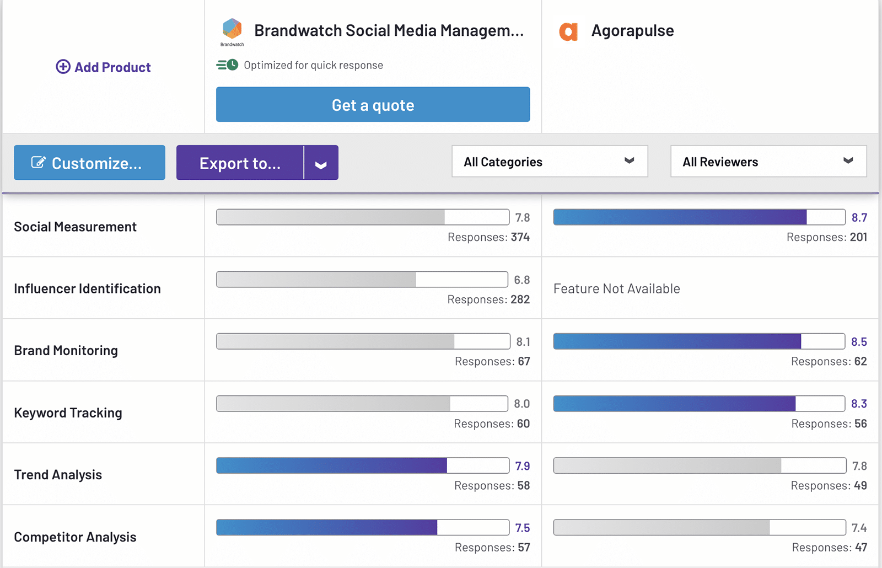Select the Trend Analysis row label
Image resolution: width=882 pixels, height=568 pixels.
point(58,475)
